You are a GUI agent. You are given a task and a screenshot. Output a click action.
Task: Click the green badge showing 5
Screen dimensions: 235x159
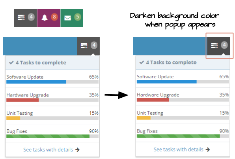(78, 17)
